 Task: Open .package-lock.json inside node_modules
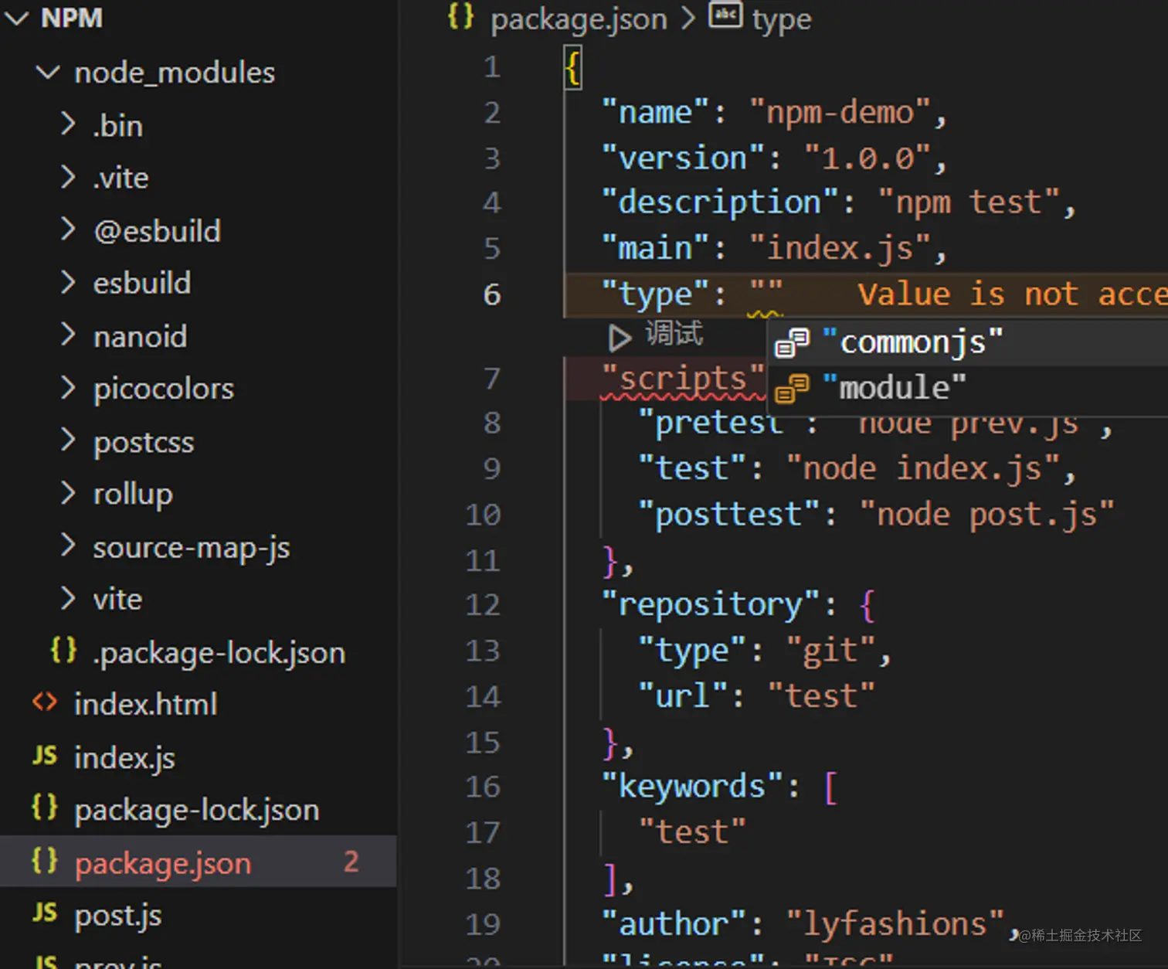point(219,654)
